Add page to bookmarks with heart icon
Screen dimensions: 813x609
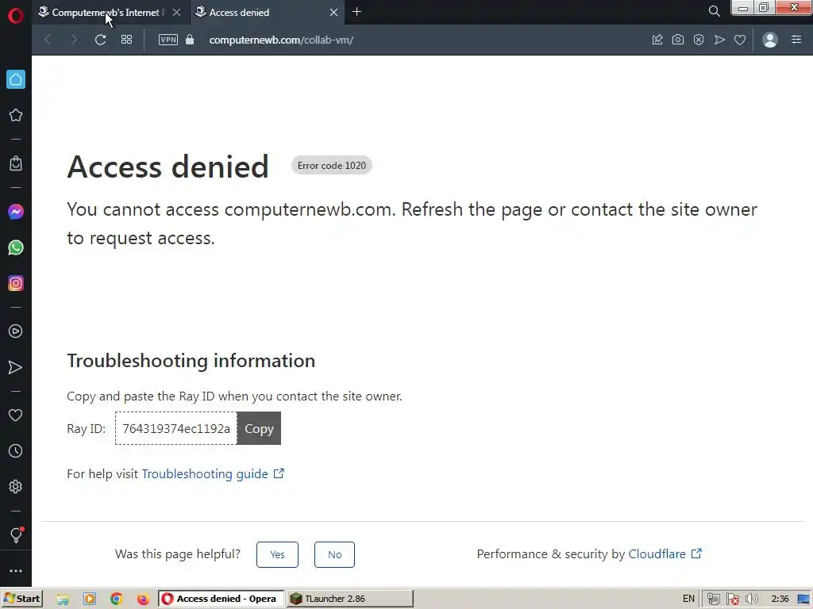point(740,40)
